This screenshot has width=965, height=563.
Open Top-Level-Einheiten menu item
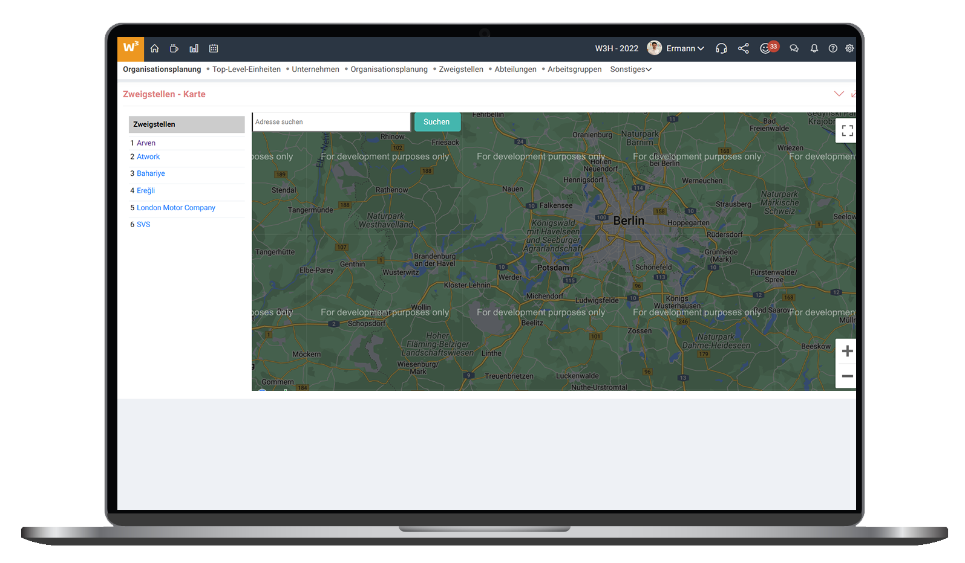[x=246, y=69]
